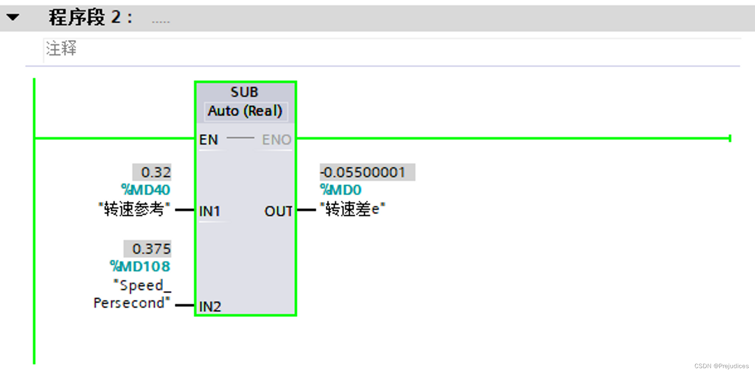Select the SUB instruction name
The image size is (755, 373).
pyautogui.click(x=244, y=92)
